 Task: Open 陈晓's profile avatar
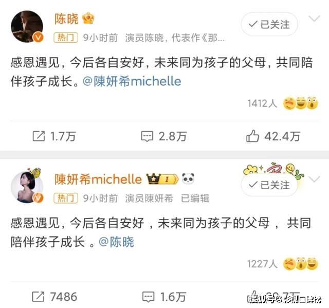pyautogui.click(x=27, y=27)
